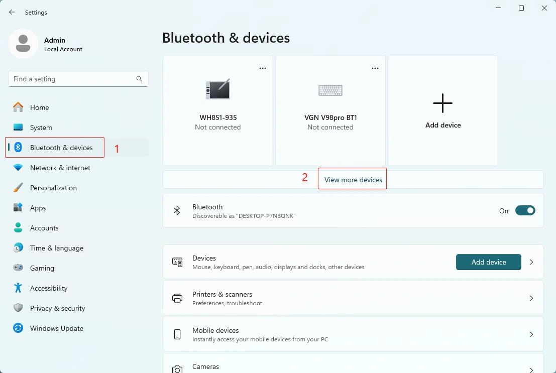Screen dimensions: 556x373
Task: Click the Discoverable as DESKTOP-P7N3QNK text
Action: 244,216
